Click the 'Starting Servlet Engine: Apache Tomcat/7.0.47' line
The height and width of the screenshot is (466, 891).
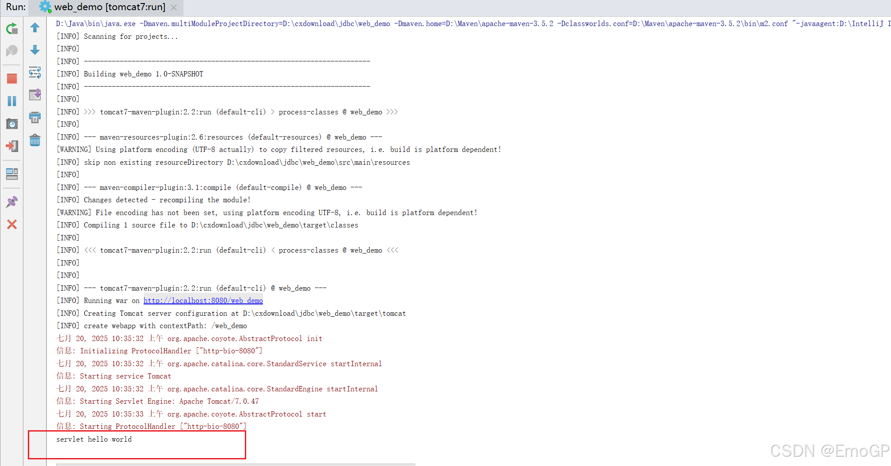click(158, 402)
